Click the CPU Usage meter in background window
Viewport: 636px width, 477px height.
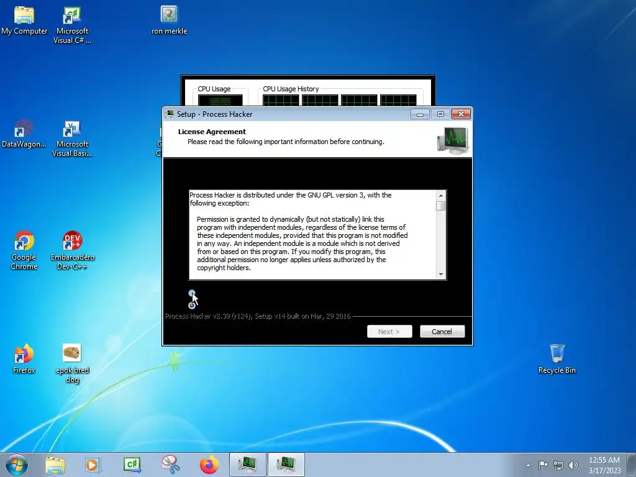pos(220,100)
